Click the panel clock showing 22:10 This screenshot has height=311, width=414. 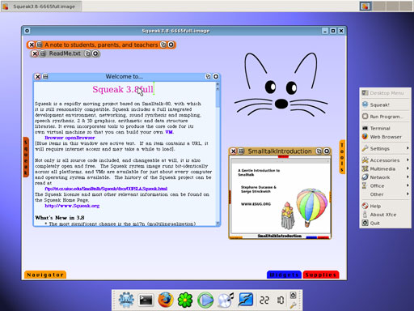pyautogui.click(x=272, y=300)
